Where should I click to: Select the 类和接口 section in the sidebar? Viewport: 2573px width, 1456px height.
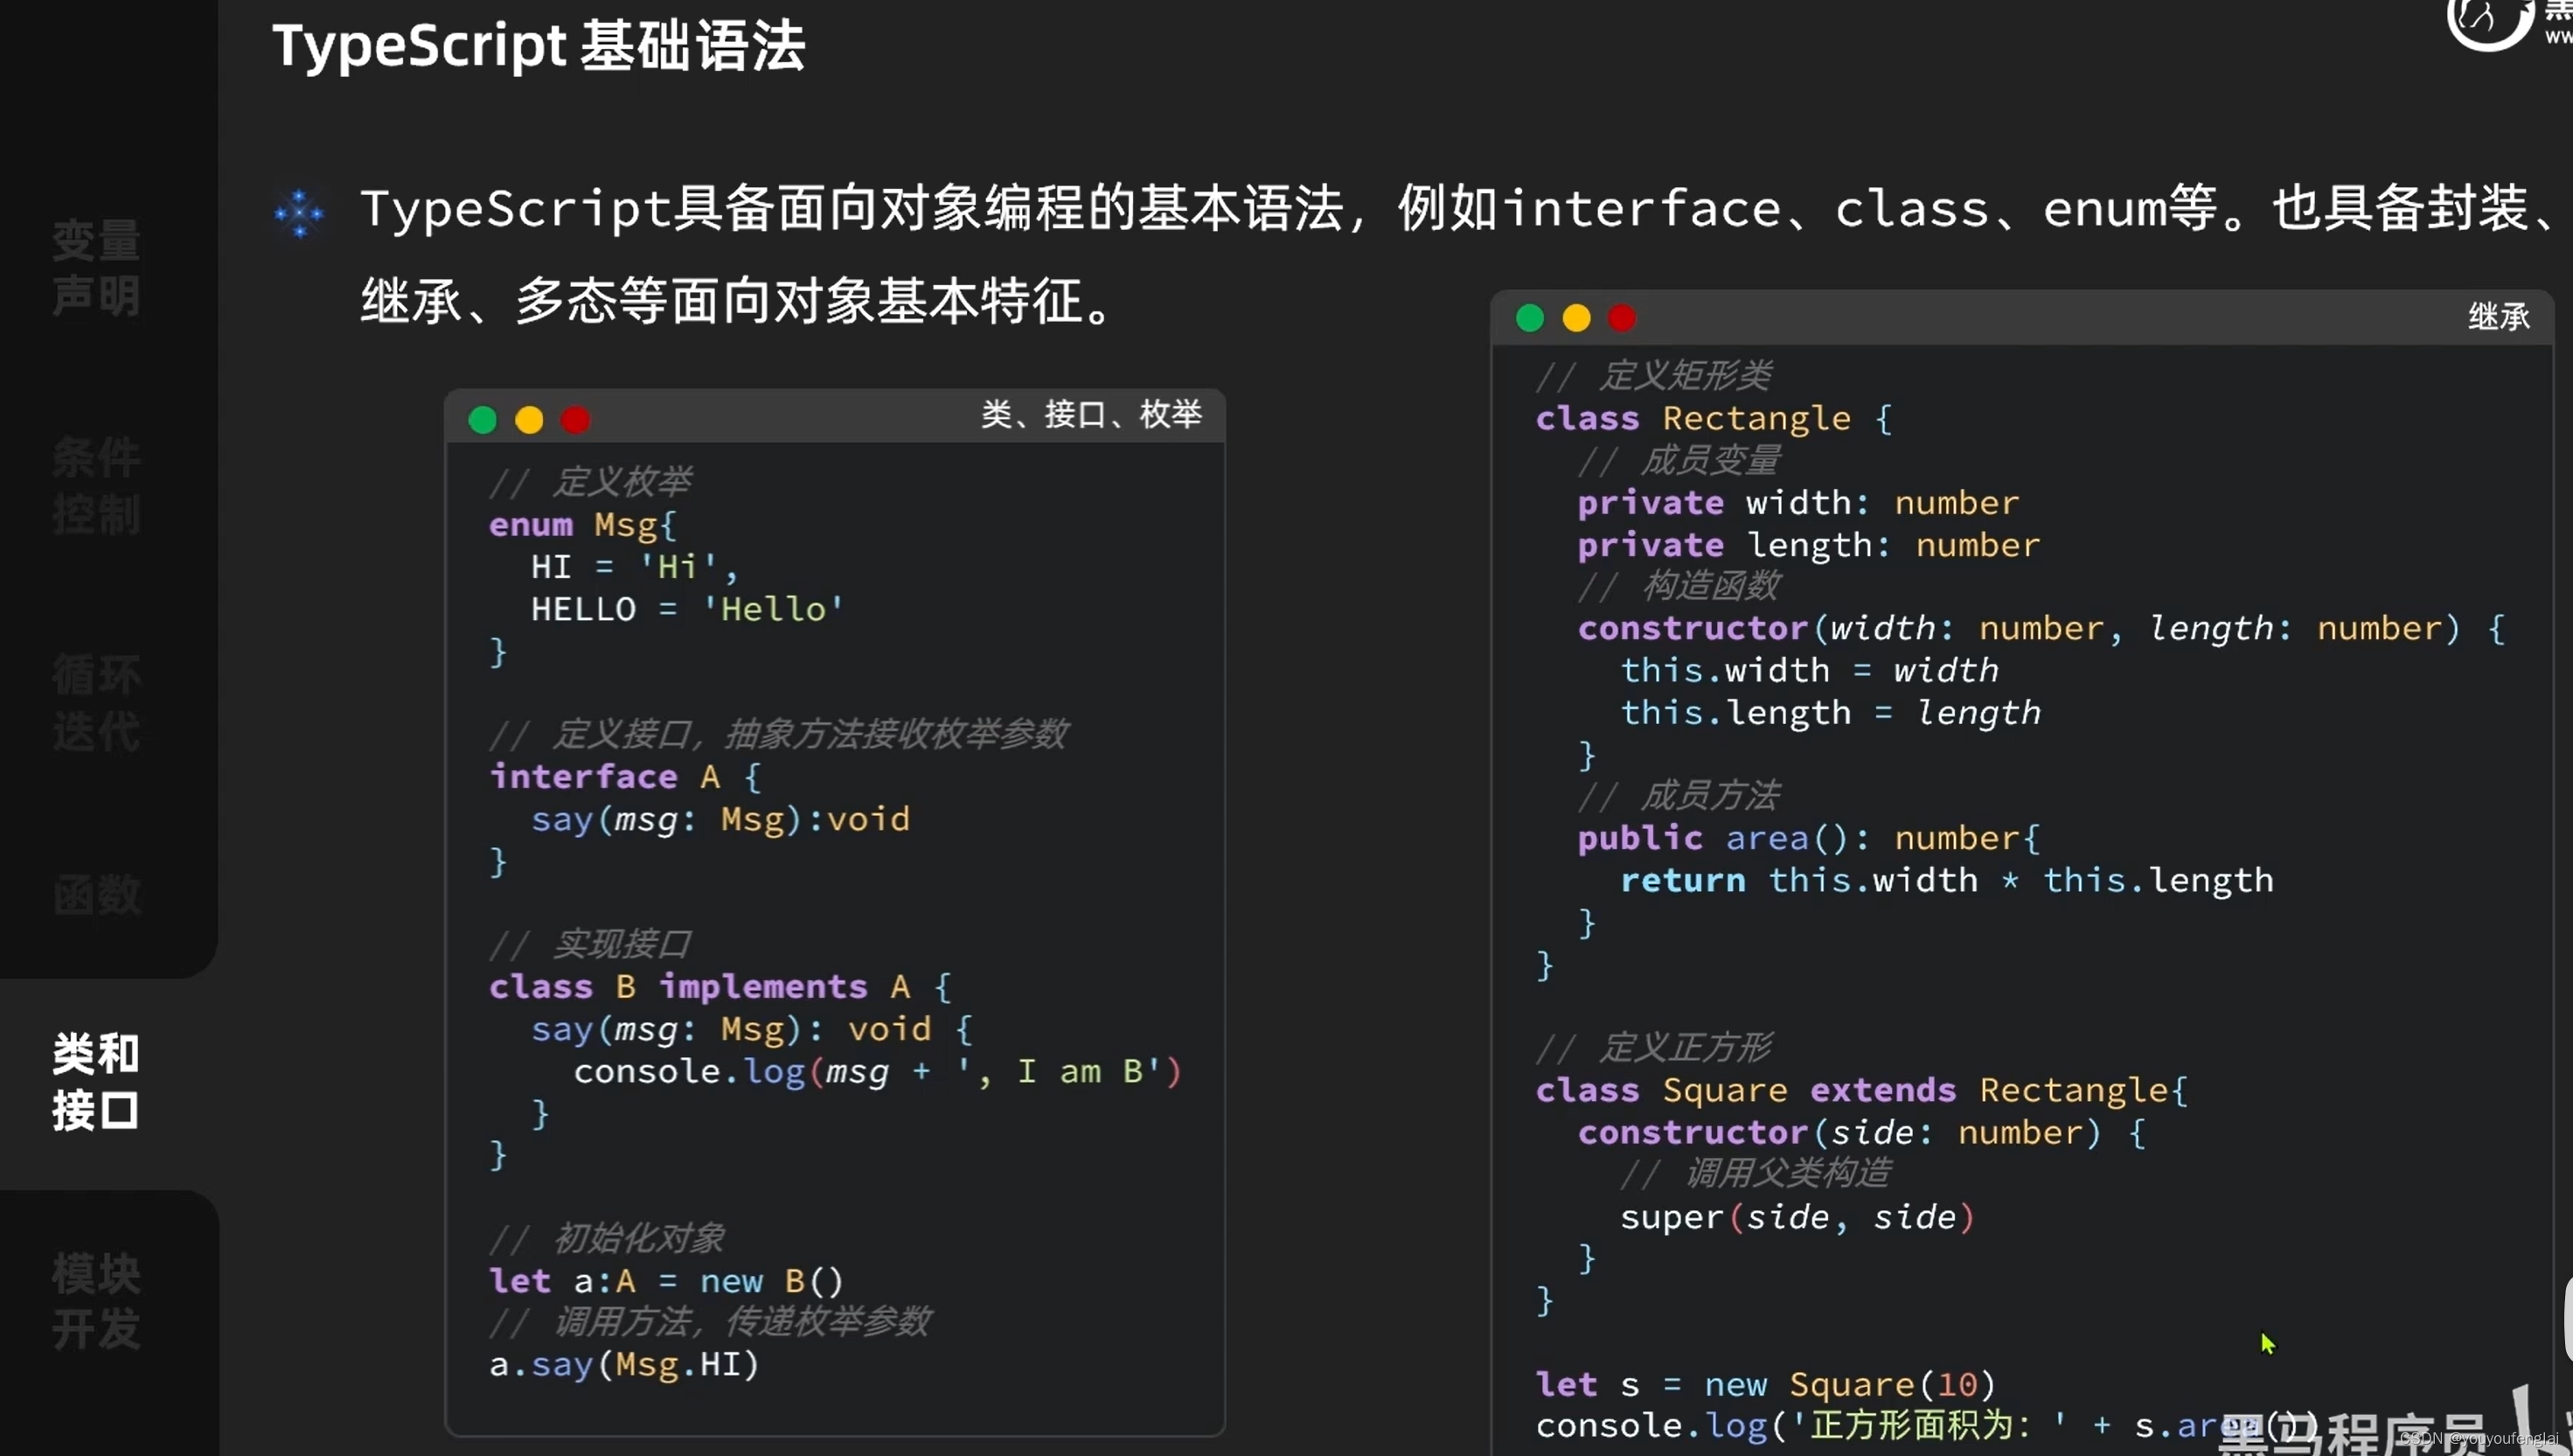(x=96, y=1083)
